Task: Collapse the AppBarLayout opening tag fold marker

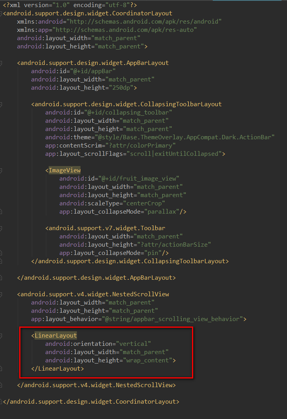Action: (x=1, y=63)
